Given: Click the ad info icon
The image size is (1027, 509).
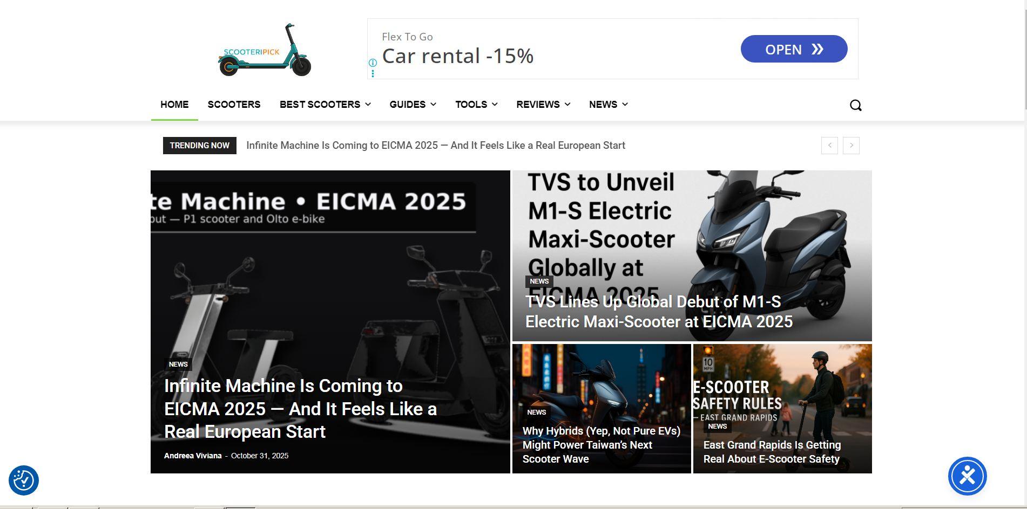Looking at the screenshot, I should [373, 63].
